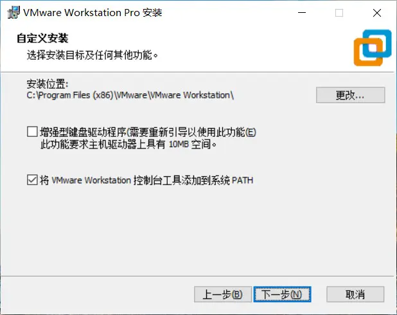This screenshot has width=397, height=315.
Task: Go back with the 上一步(B) button
Action: [223, 294]
